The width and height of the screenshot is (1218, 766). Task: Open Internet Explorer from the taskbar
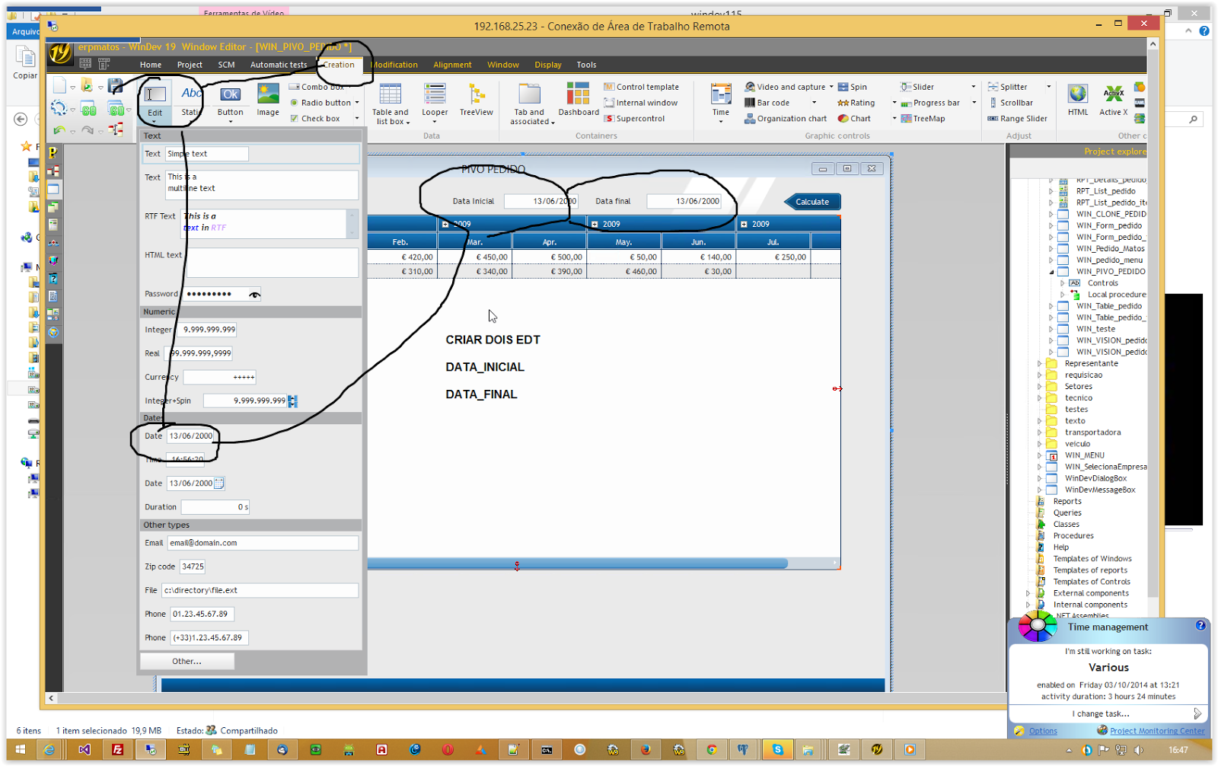click(49, 750)
